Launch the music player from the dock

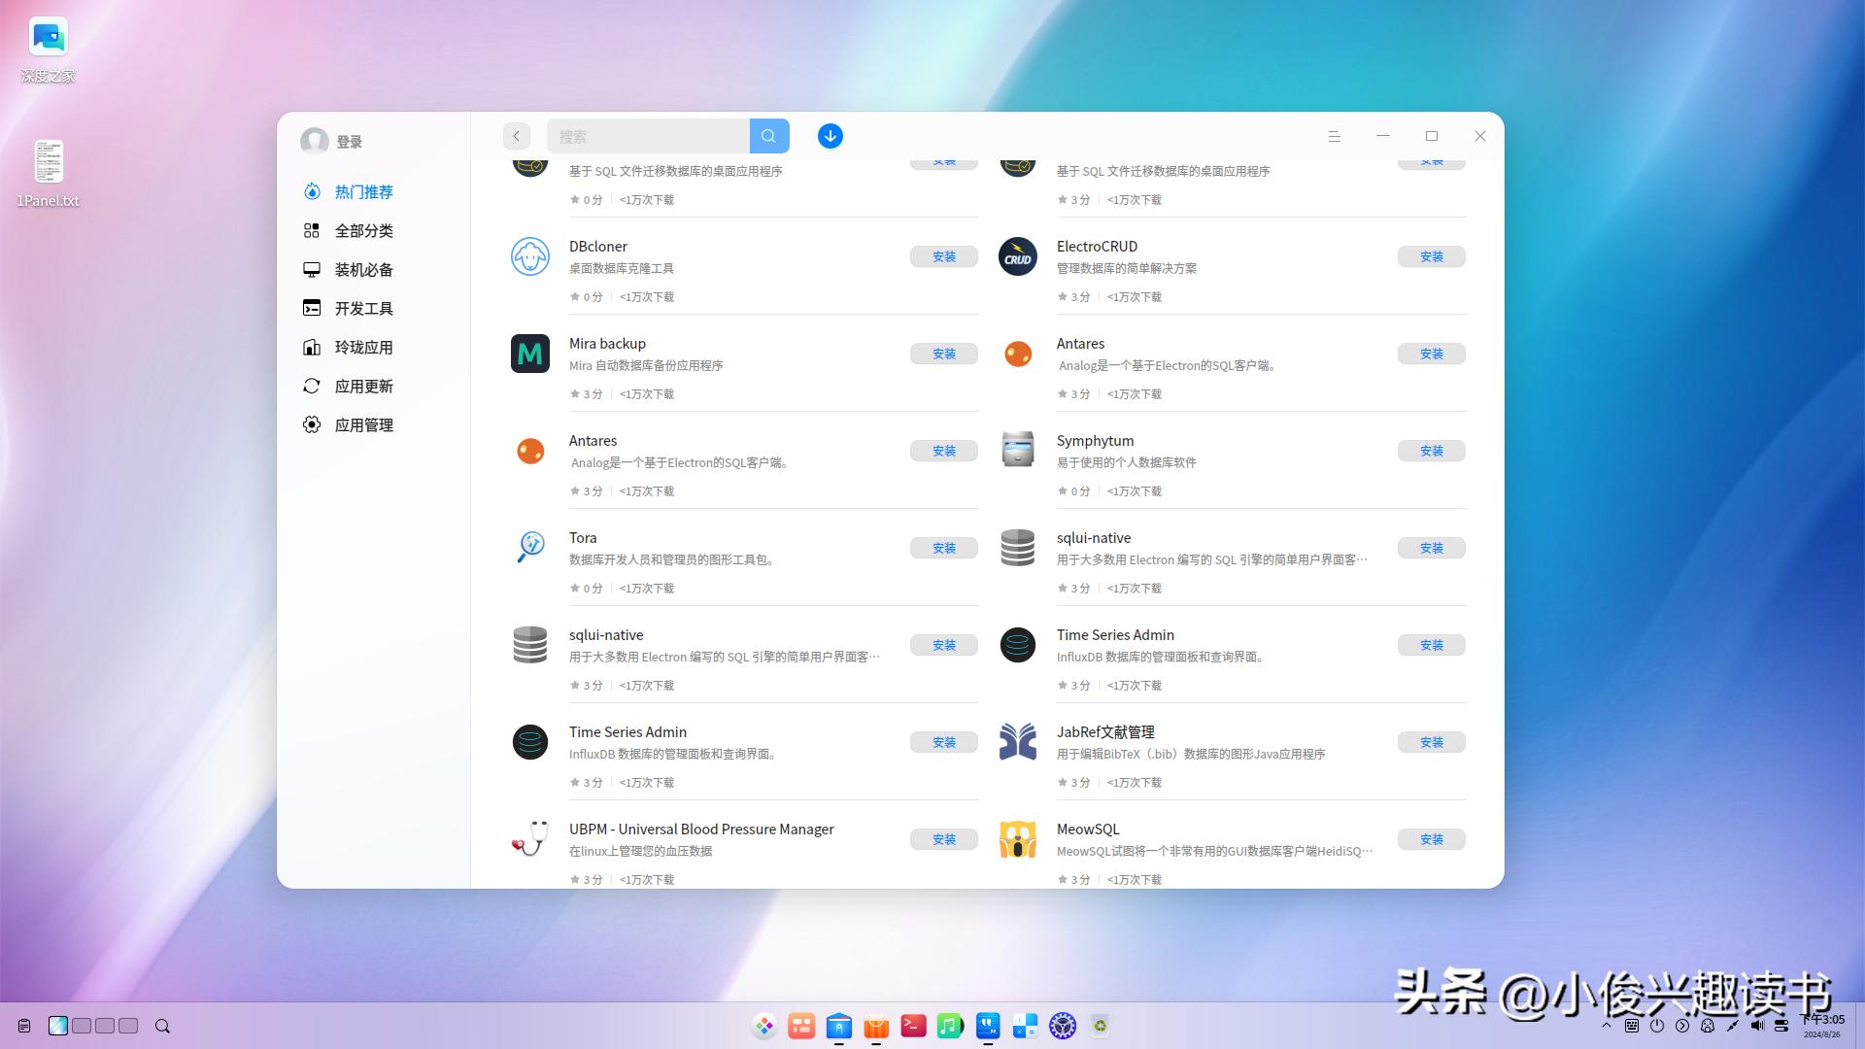950,1026
